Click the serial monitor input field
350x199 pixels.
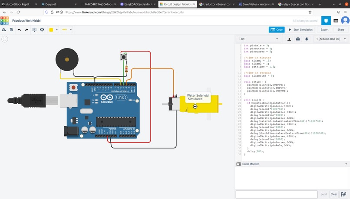[x=277, y=194]
